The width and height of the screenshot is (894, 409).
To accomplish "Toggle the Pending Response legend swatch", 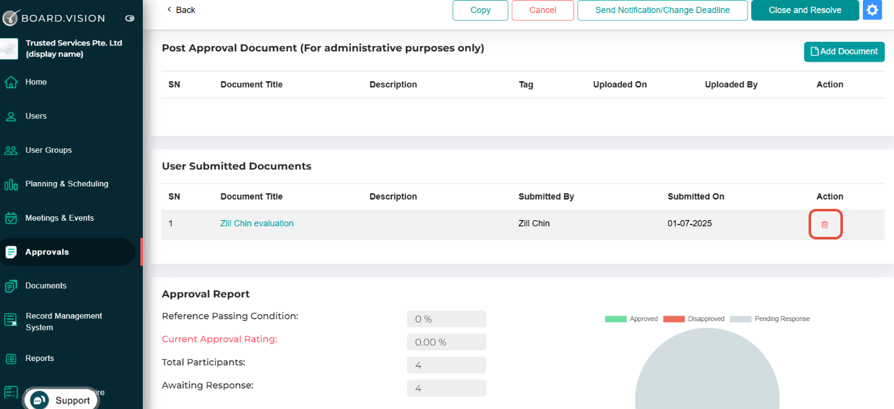I will pyautogui.click(x=740, y=319).
